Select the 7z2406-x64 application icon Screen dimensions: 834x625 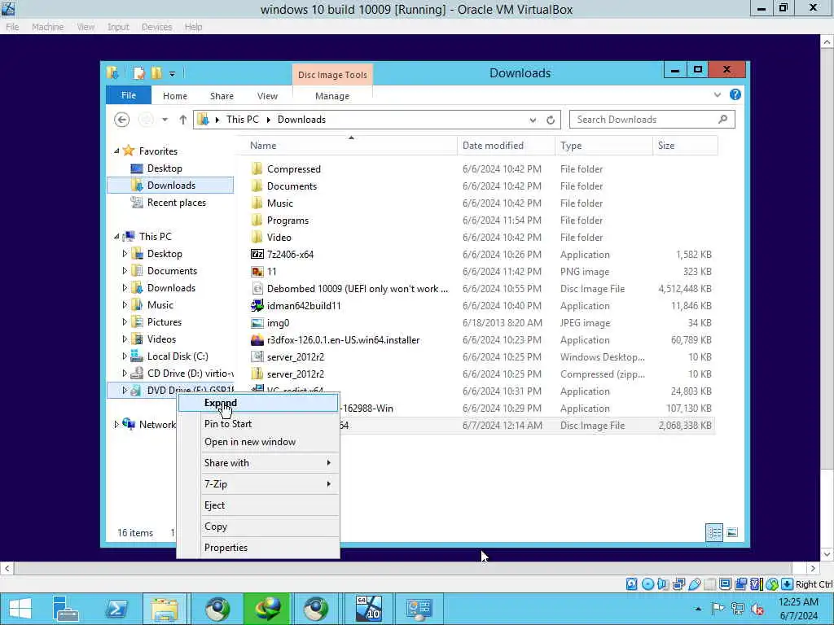click(257, 255)
